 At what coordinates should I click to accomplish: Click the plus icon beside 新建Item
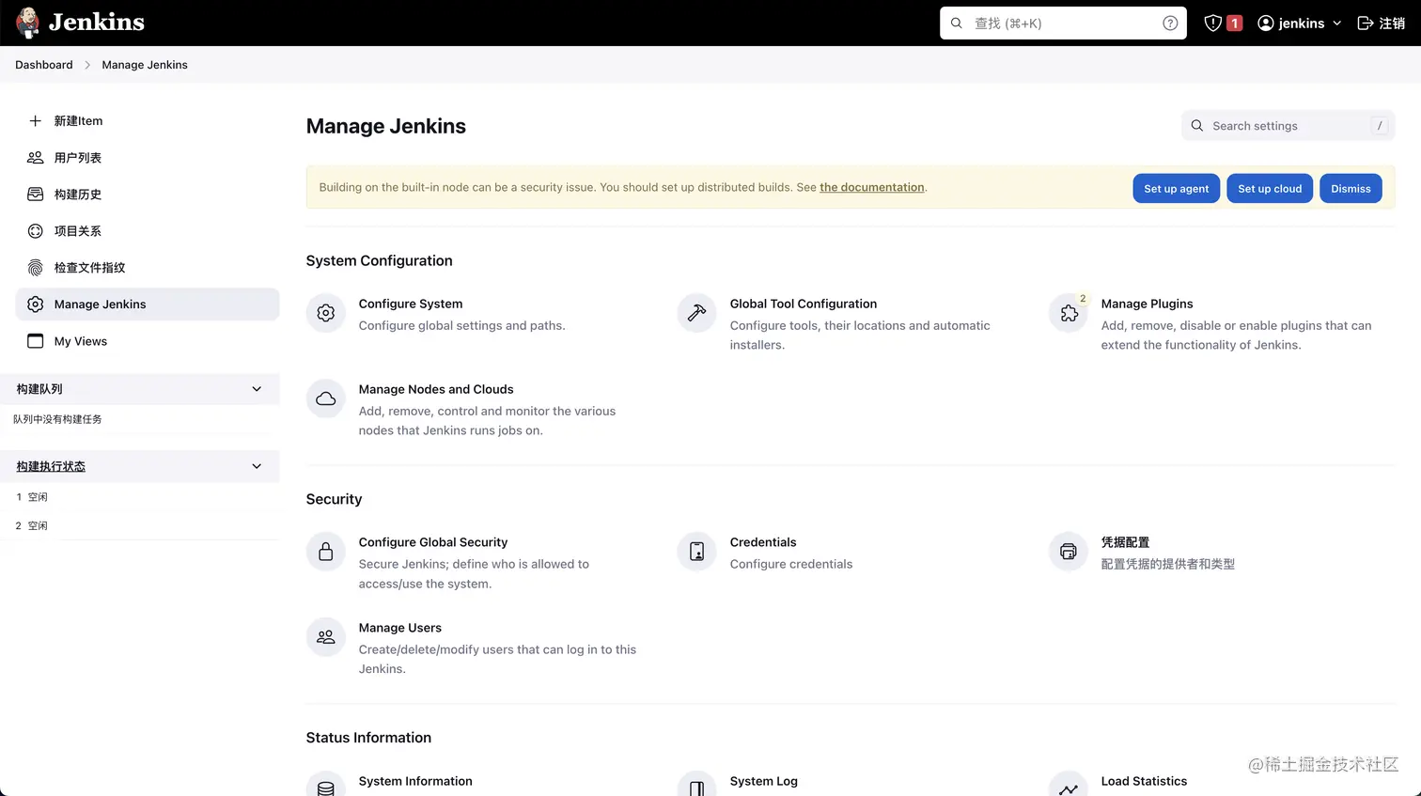tap(35, 121)
